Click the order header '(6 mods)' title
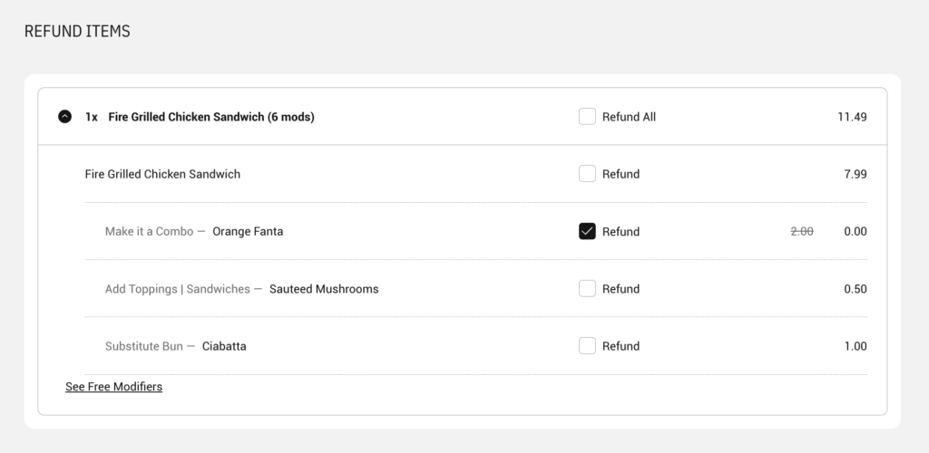This screenshot has width=929, height=453. [x=210, y=117]
